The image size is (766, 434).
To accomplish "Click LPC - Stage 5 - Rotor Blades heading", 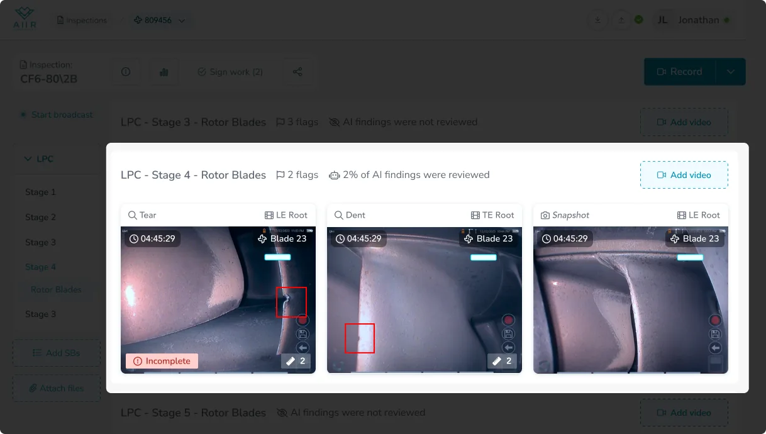I will pos(193,413).
